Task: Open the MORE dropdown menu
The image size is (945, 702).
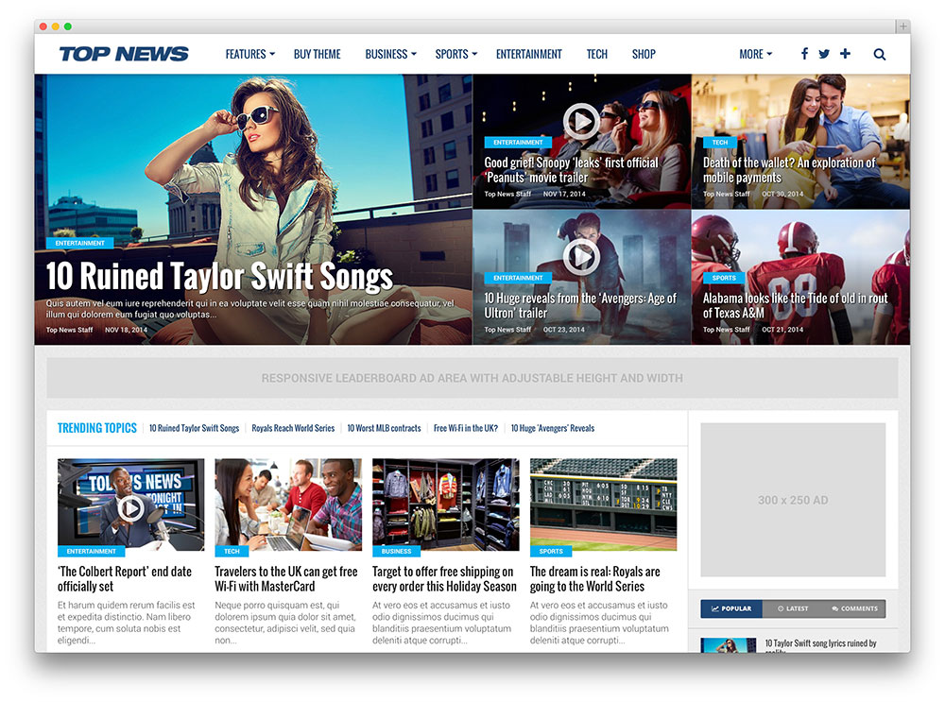Action: 754,54
